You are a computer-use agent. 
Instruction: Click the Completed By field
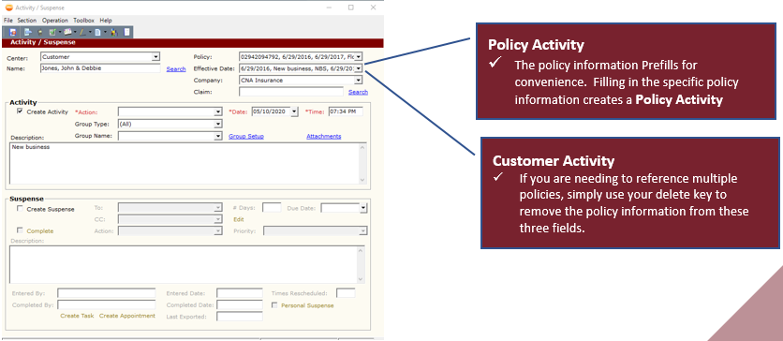coord(107,304)
